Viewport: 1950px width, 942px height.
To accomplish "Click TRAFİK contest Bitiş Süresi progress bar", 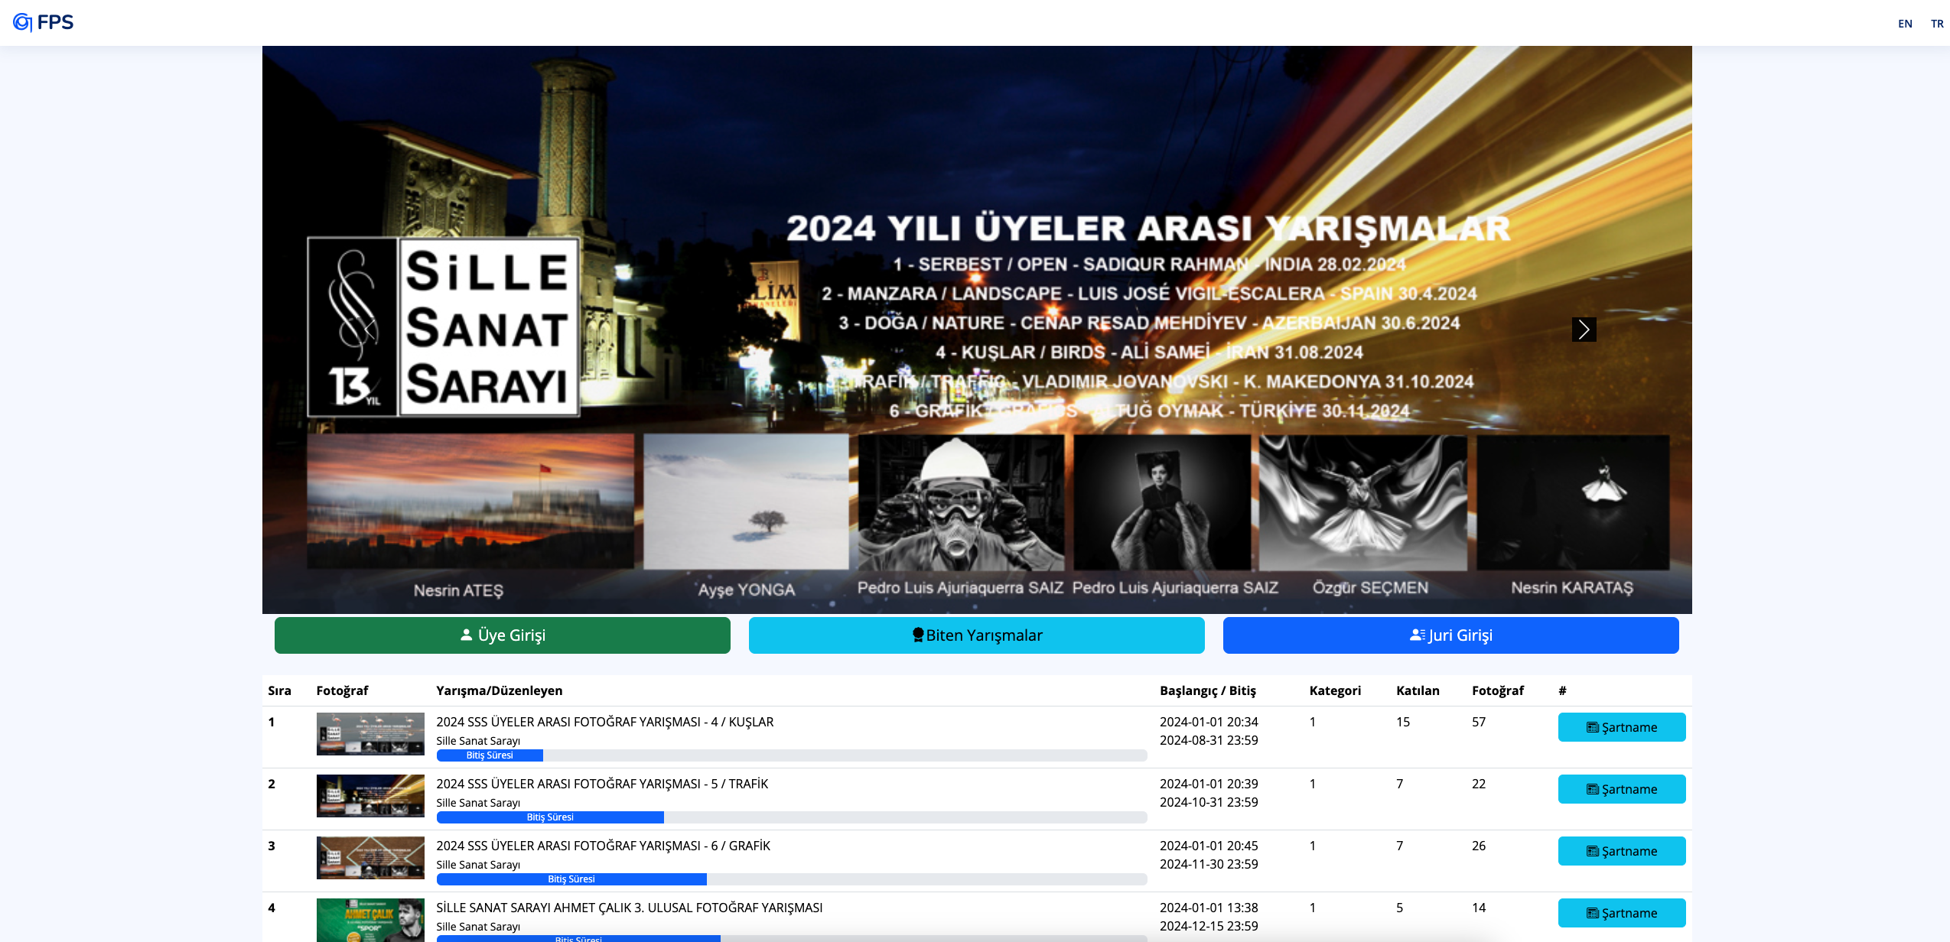I will pyautogui.click(x=550, y=817).
